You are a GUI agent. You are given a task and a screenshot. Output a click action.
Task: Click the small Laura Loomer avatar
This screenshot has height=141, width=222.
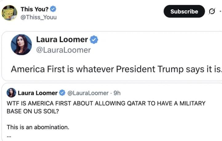click(x=11, y=93)
